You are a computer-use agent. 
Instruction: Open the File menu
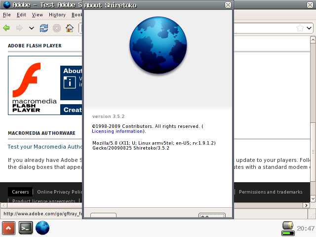(x=7, y=15)
